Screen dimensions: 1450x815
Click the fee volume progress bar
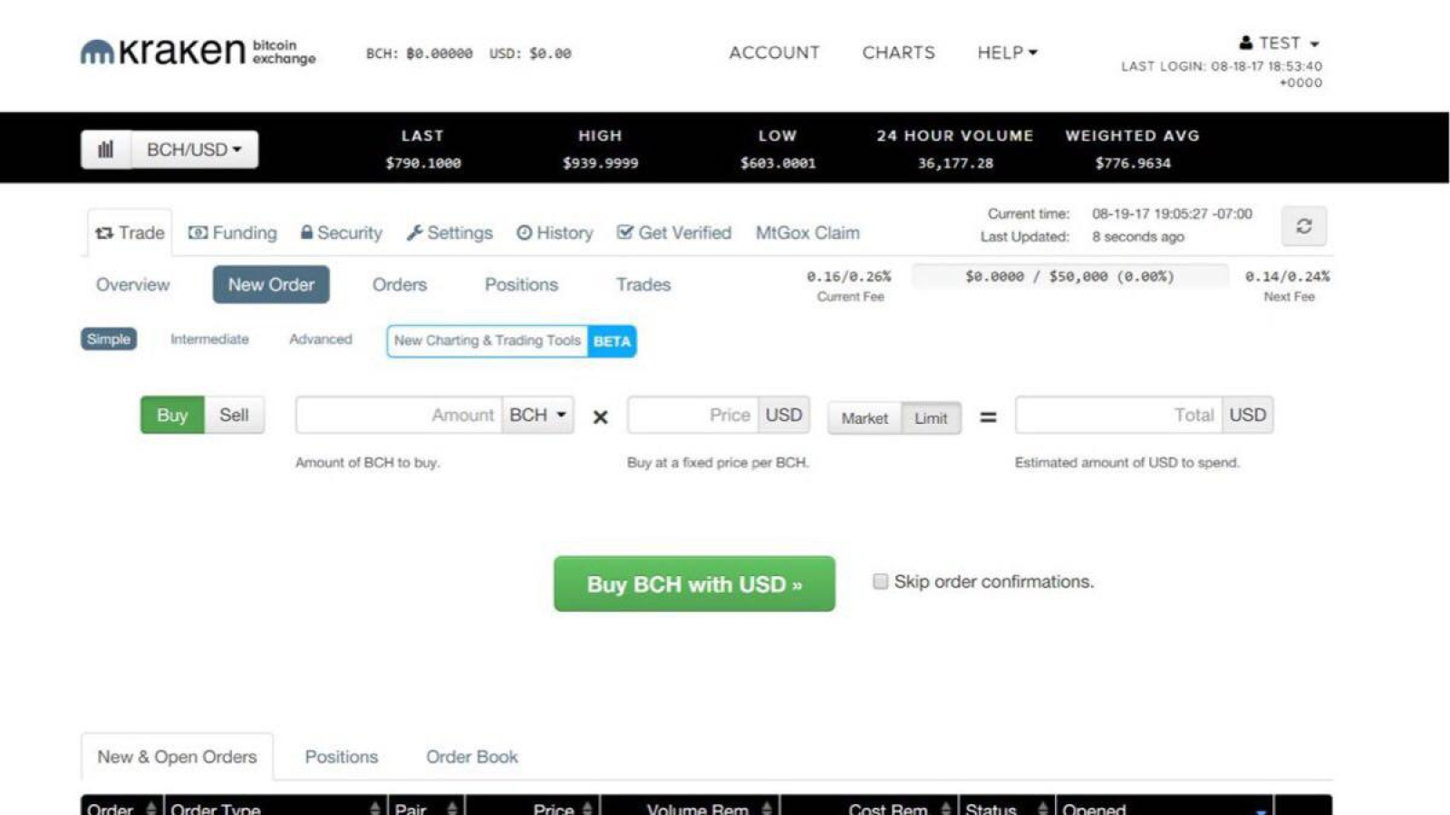1070,276
